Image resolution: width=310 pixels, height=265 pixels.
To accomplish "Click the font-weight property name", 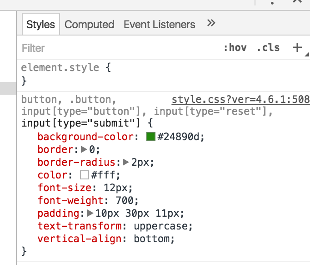I will pyautogui.click(x=70, y=200).
